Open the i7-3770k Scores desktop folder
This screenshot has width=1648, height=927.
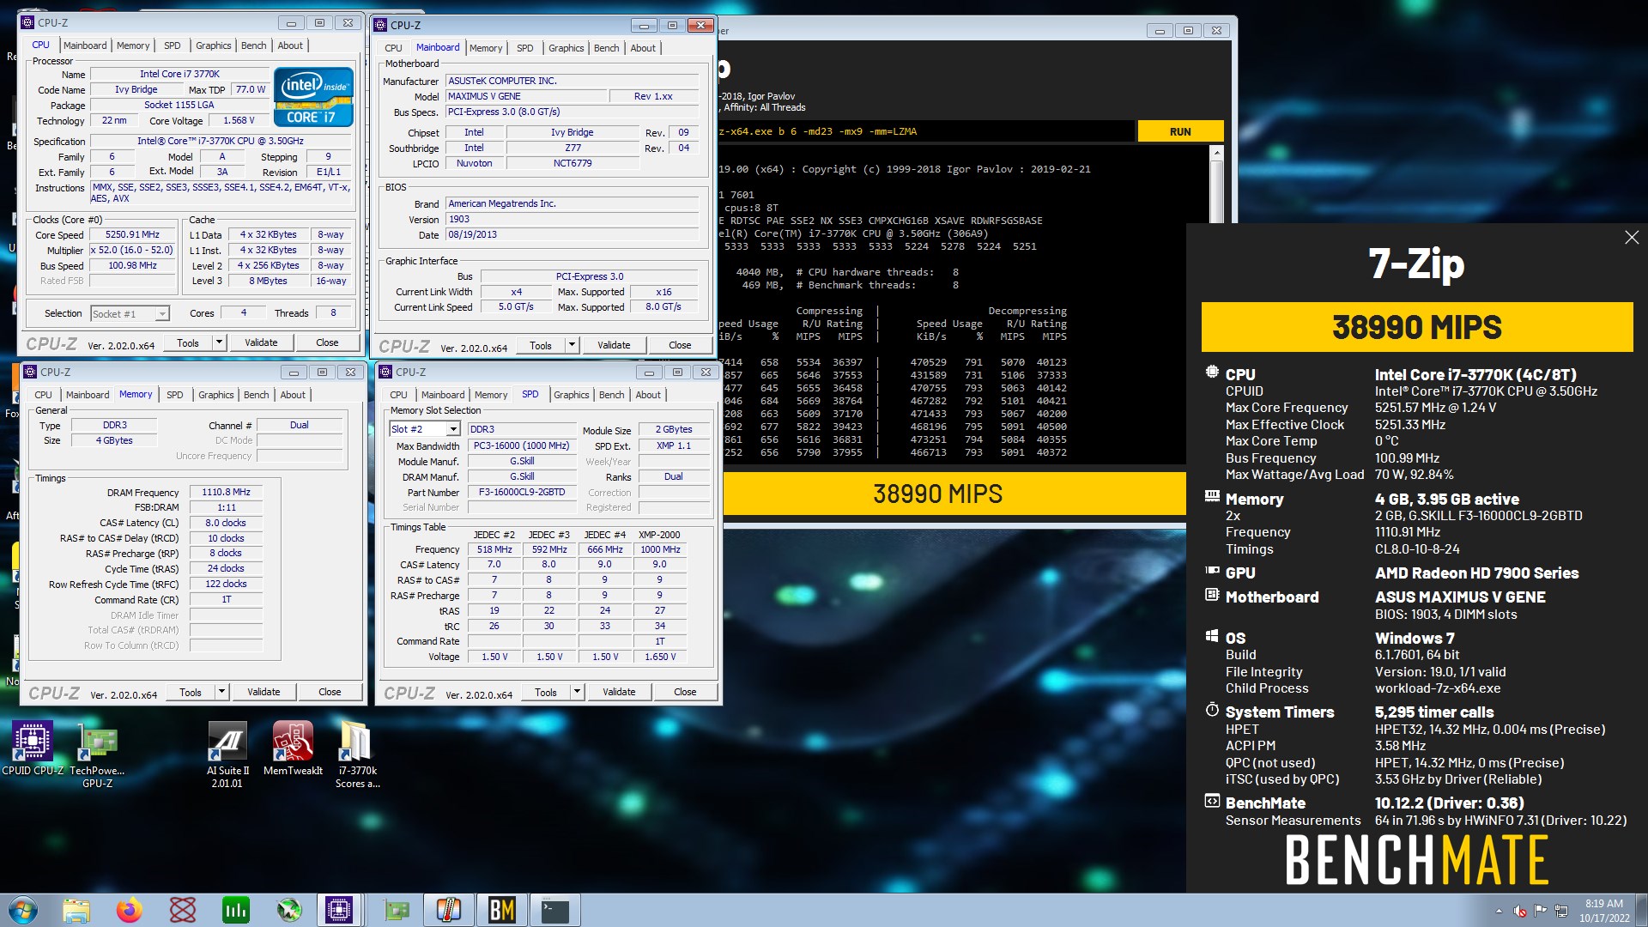click(357, 755)
